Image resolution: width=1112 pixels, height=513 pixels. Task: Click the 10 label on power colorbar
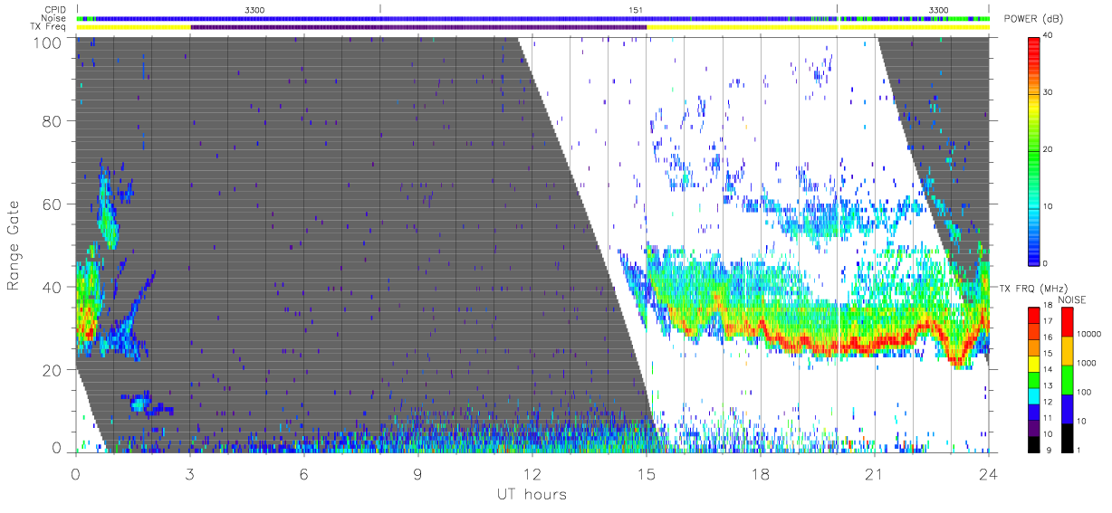pyautogui.click(x=1049, y=206)
